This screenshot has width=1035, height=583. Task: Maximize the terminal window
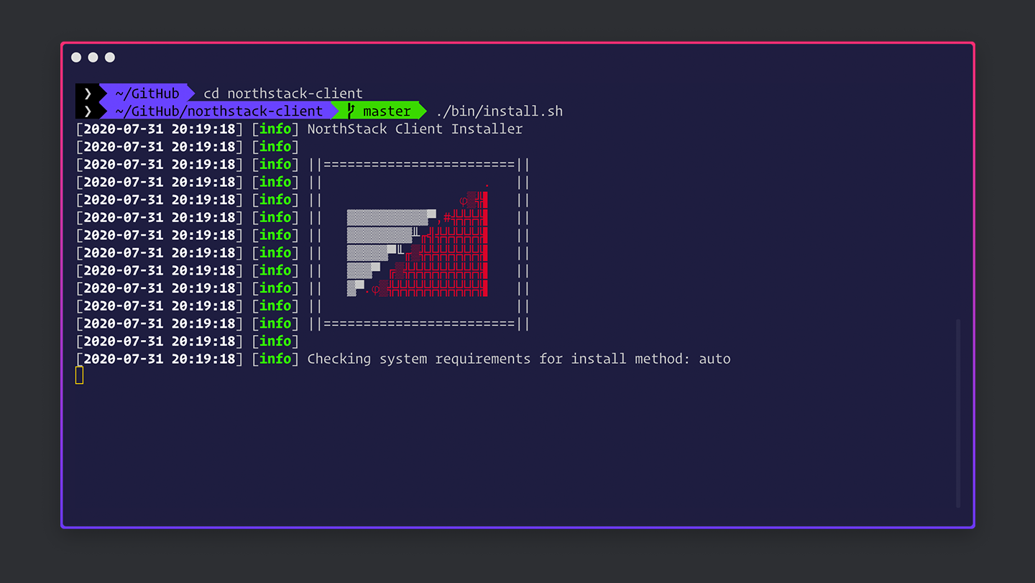pyautogui.click(x=110, y=58)
